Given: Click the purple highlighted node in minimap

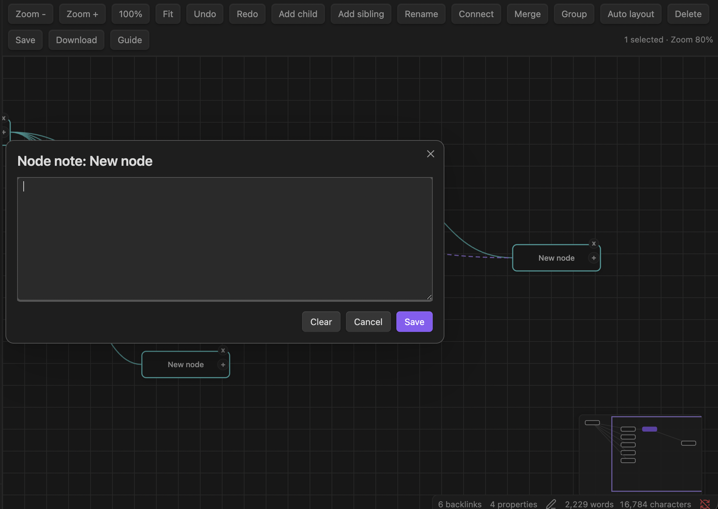Looking at the screenshot, I should [649, 429].
